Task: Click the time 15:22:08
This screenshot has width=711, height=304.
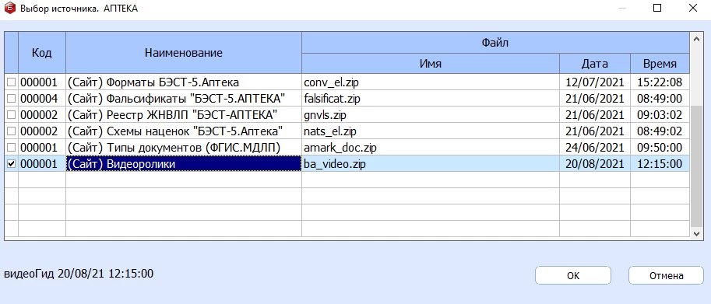Action: (660, 82)
